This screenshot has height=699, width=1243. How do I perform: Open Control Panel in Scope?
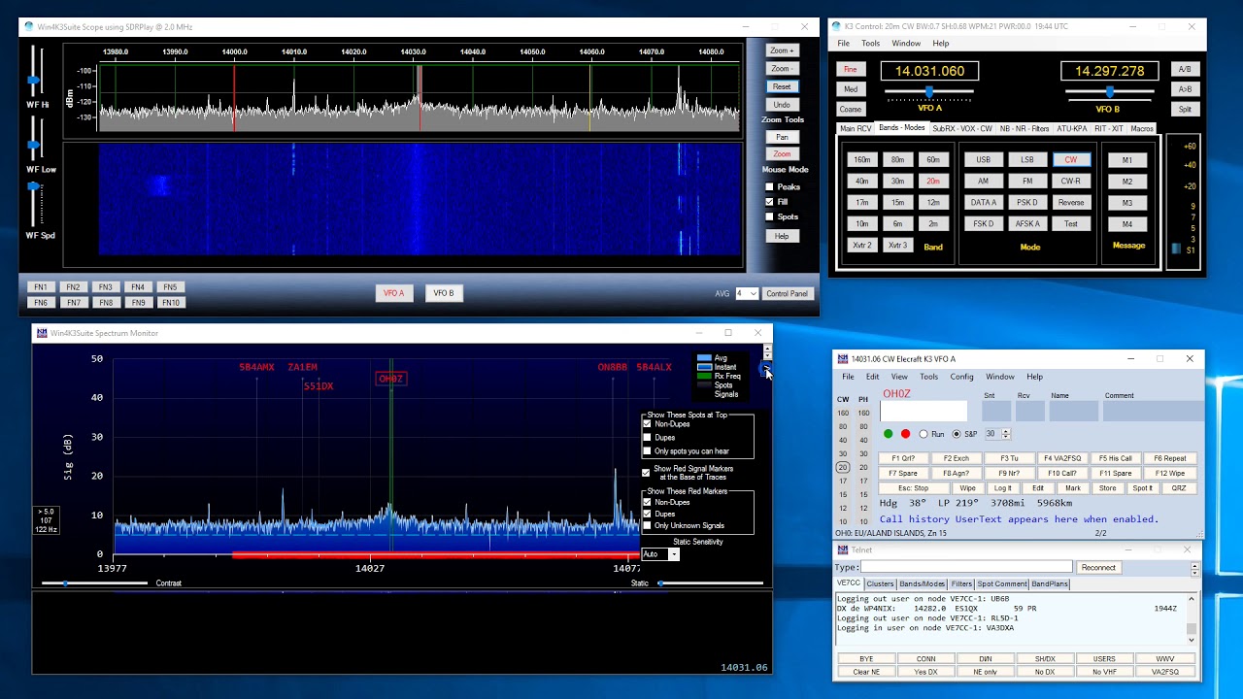787,293
